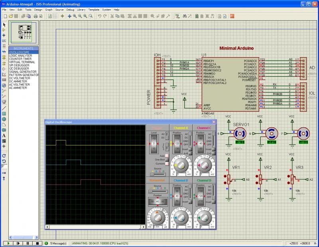Click the binoculars Search and Tag icon

click(185, 16)
